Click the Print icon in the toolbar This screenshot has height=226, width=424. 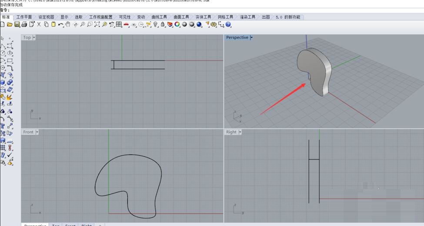(24, 25)
